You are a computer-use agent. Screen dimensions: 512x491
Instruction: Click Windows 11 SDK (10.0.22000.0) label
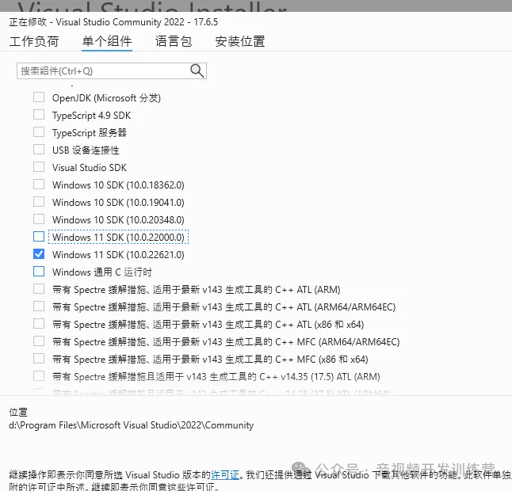click(x=118, y=237)
